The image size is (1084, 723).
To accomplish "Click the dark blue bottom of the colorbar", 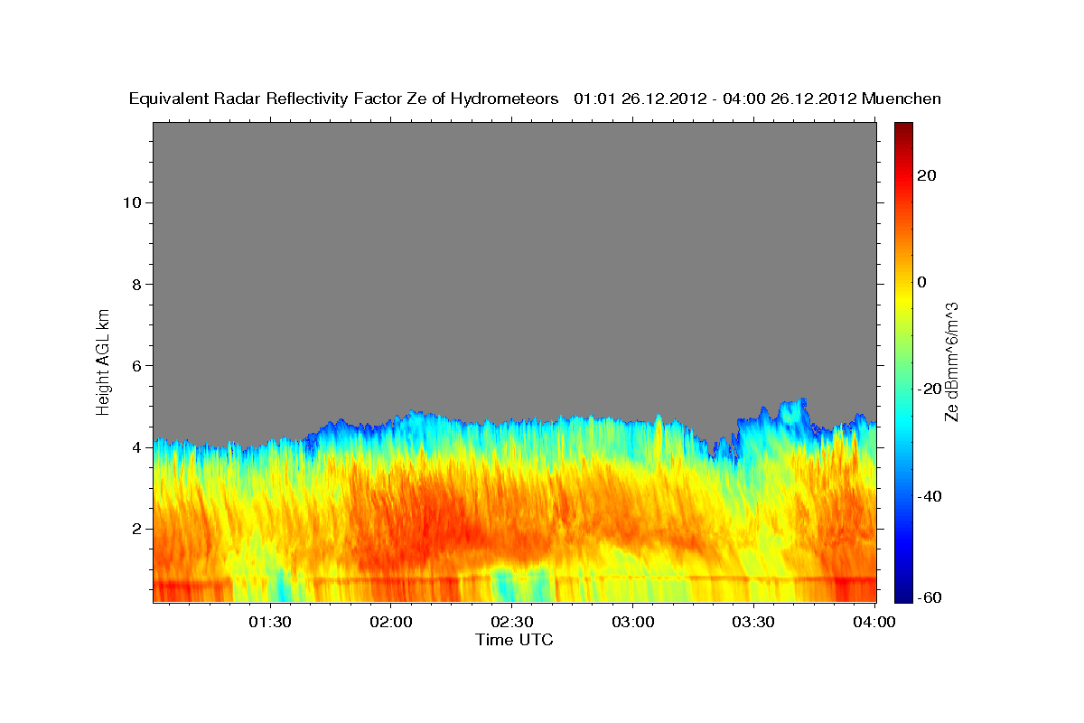I will pos(902,595).
